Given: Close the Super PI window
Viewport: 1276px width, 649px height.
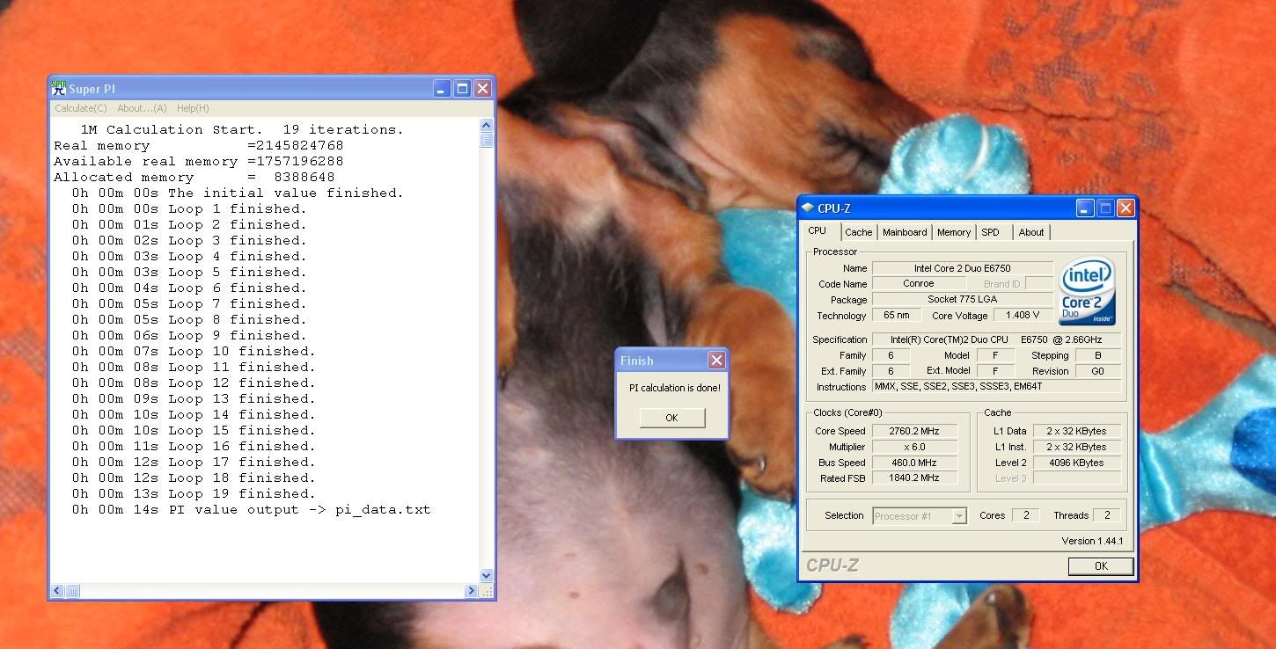Looking at the screenshot, I should [482, 89].
